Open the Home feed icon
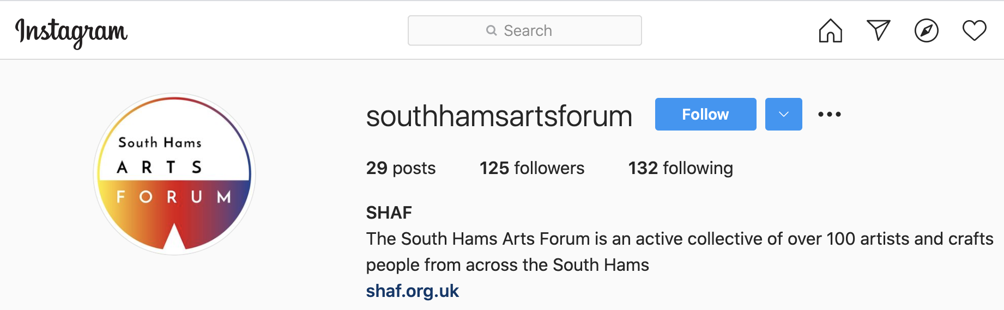1004x310 pixels. pos(830,30)
